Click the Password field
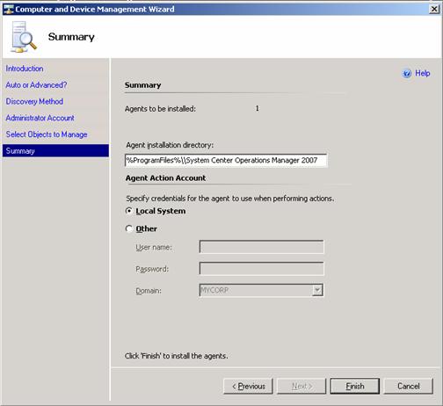This screenshot has width=443, height=406. [x=262, y=269]
